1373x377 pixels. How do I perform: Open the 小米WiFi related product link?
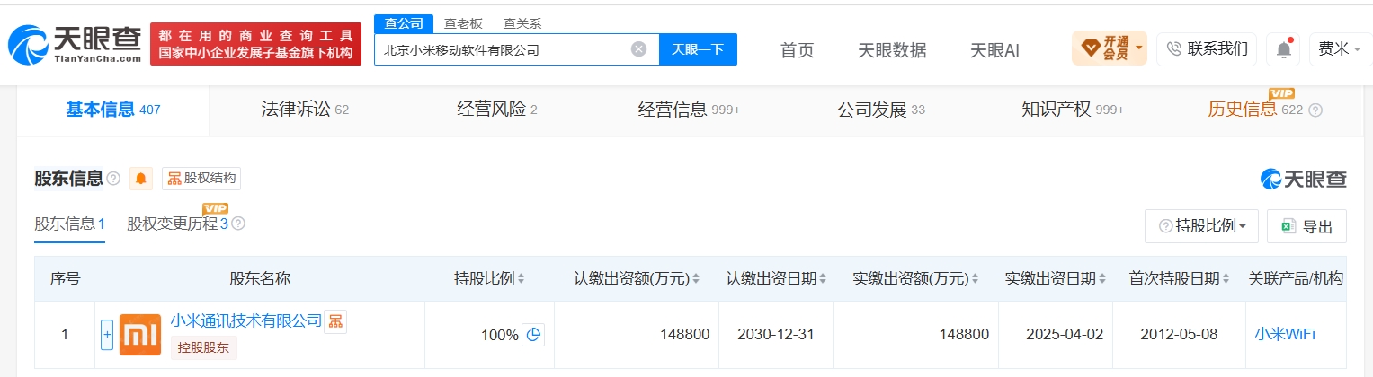point(1285,334)
